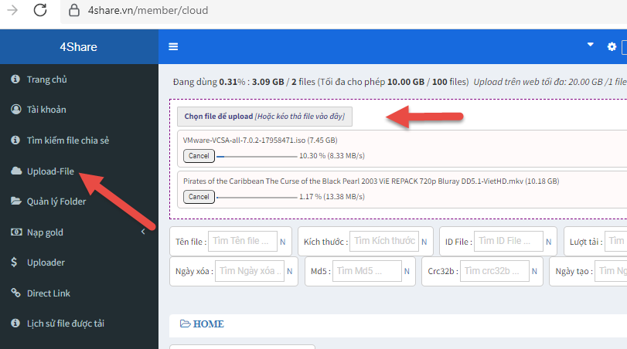Cancel the VMware-VCSA iso upload

[x=199, y=156]
